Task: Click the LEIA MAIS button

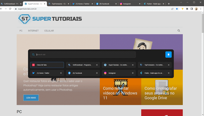Action: pyautogui.click(x=31, y=98)
